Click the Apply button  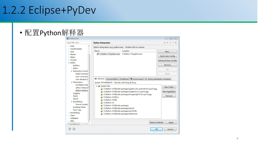171,123
